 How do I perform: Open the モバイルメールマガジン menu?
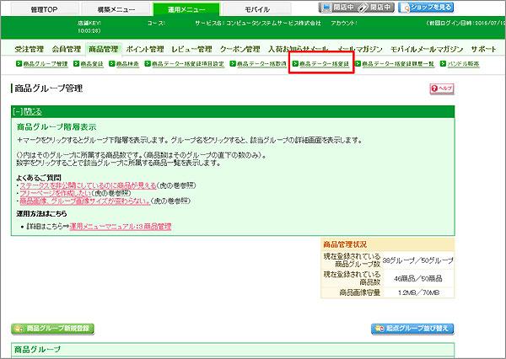[427, 50]
